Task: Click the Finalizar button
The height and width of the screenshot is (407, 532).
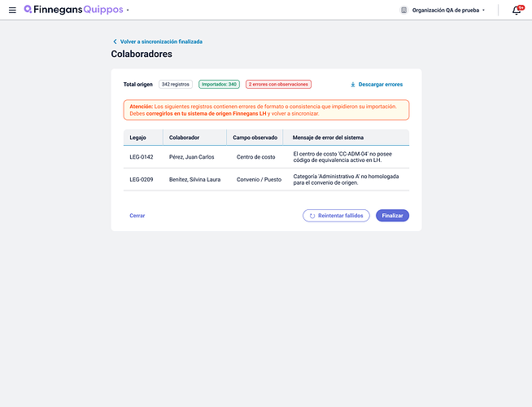Action: (x=392, y=216)
